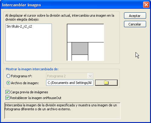Click in the image file path field
Image resolution: width=151 pixels, height=123 pixels.
[x=70, y=83]
